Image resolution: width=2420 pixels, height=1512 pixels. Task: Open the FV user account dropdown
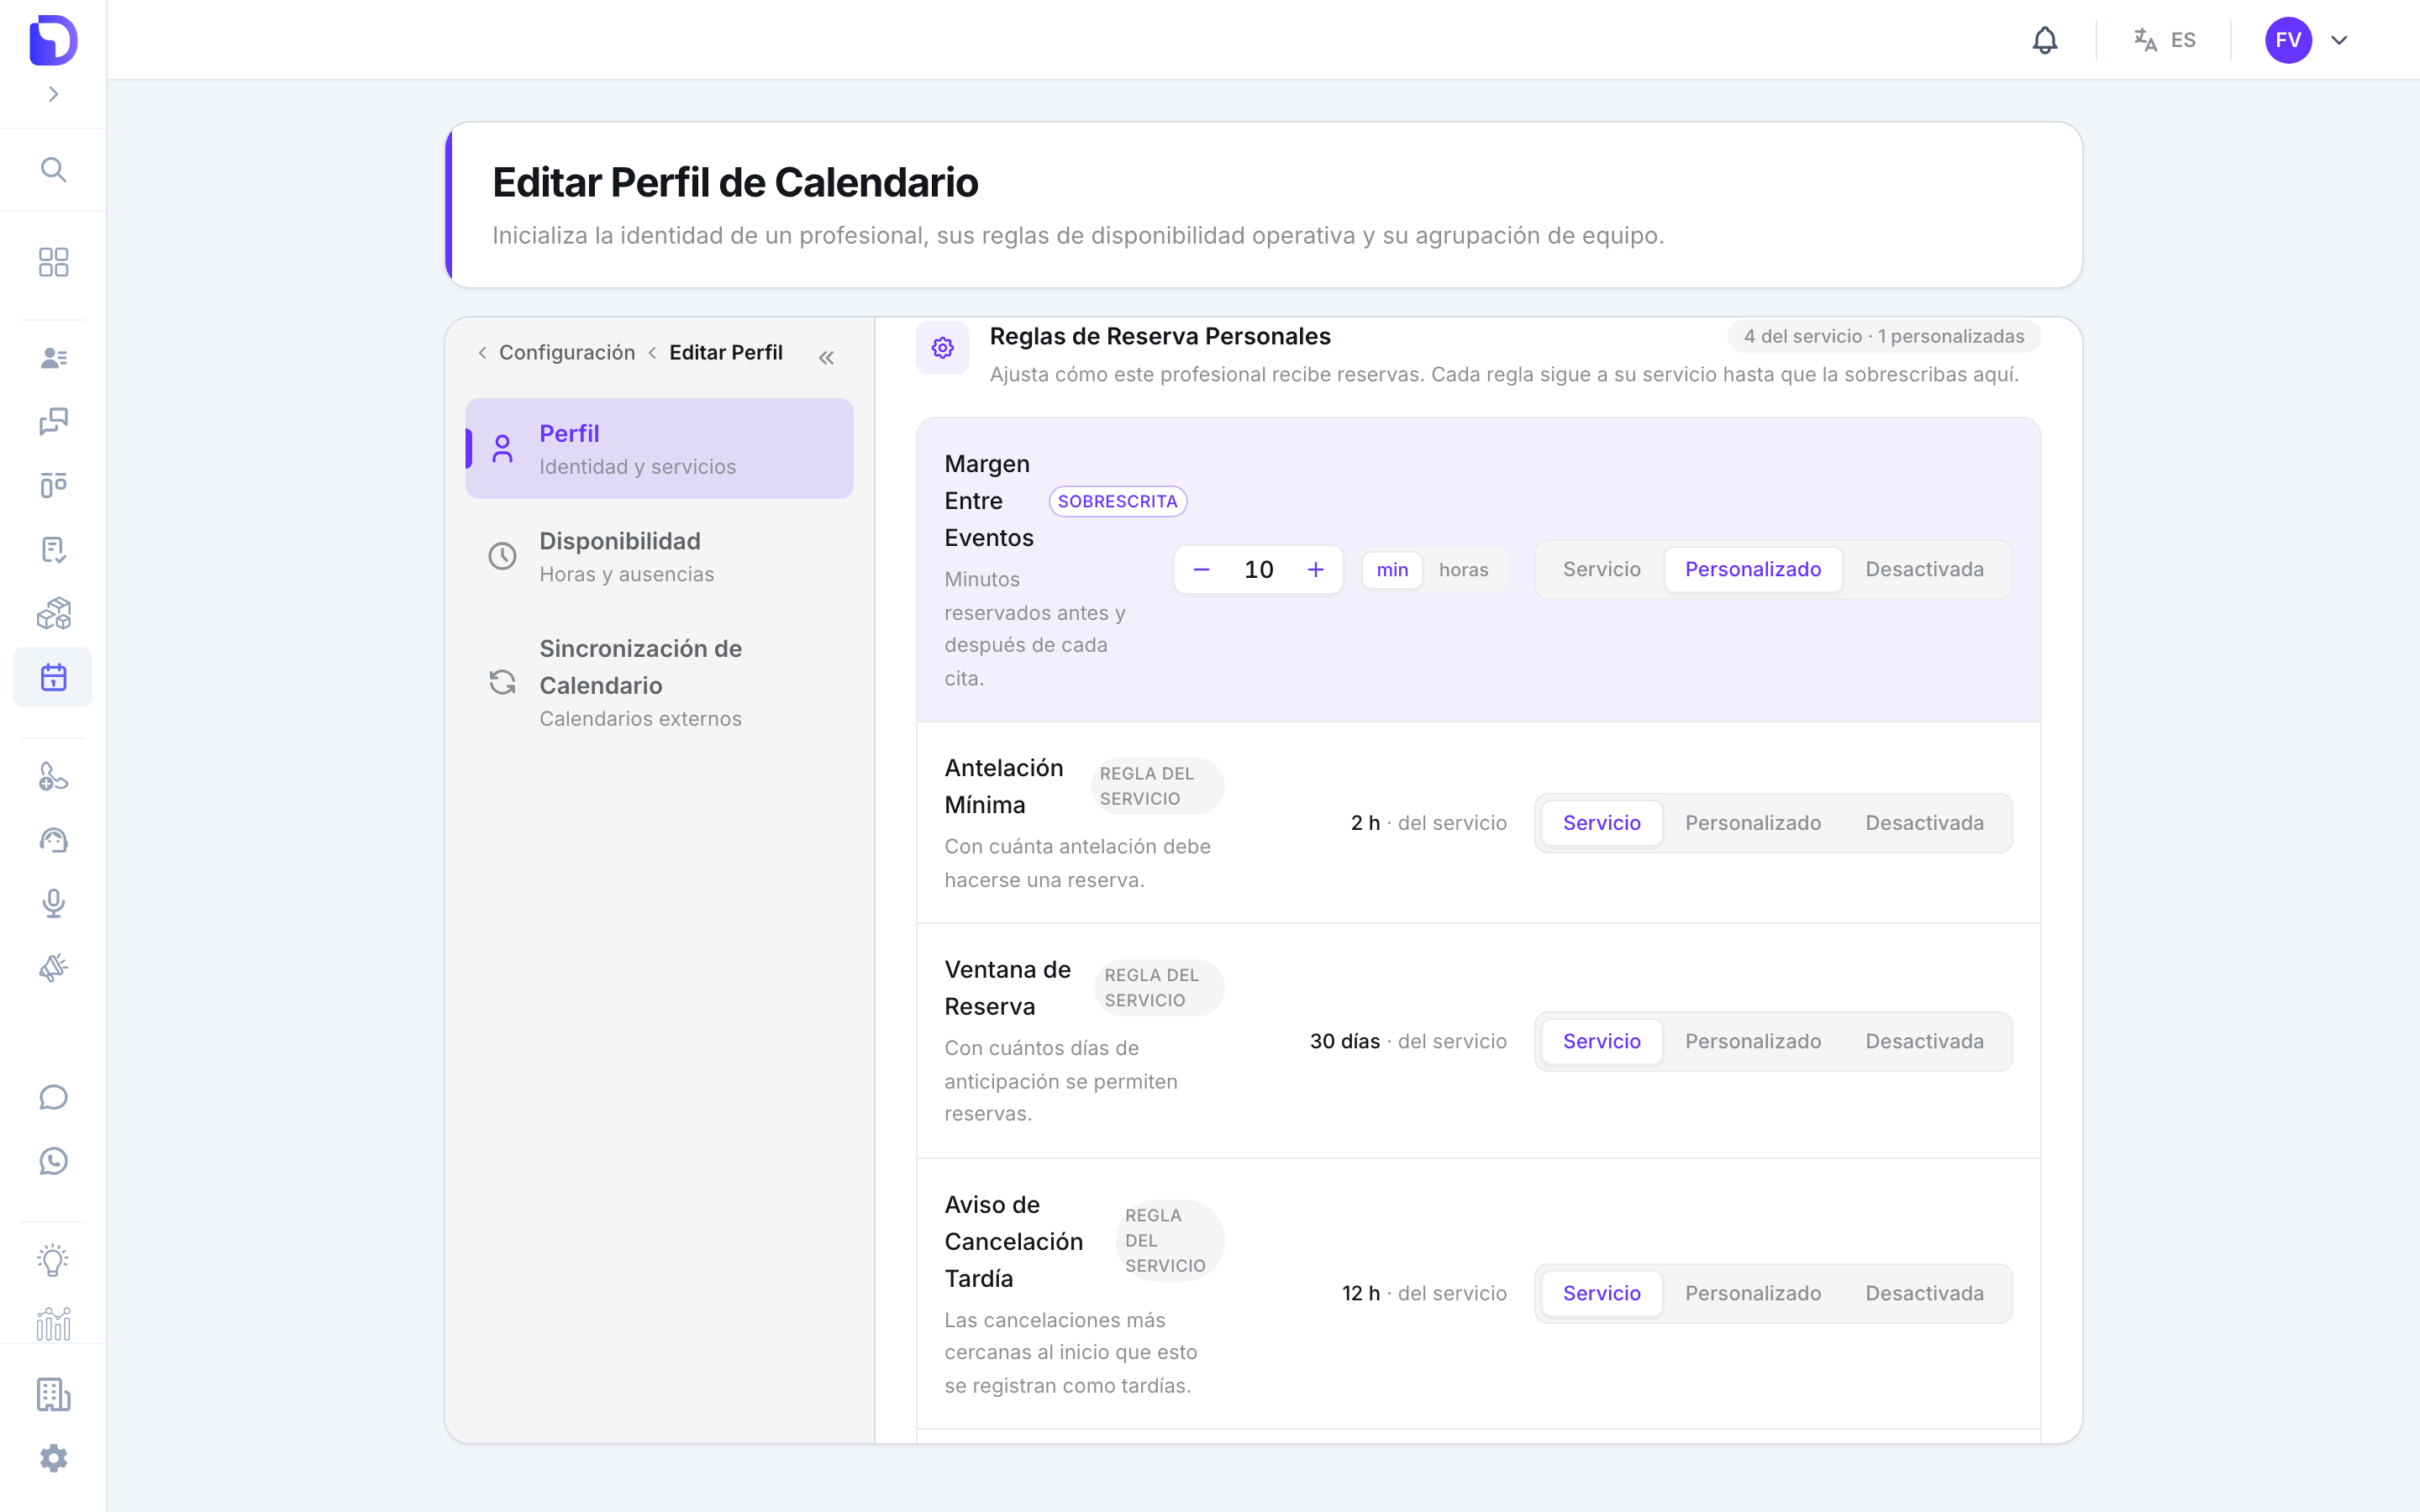tap(2306, 40)
